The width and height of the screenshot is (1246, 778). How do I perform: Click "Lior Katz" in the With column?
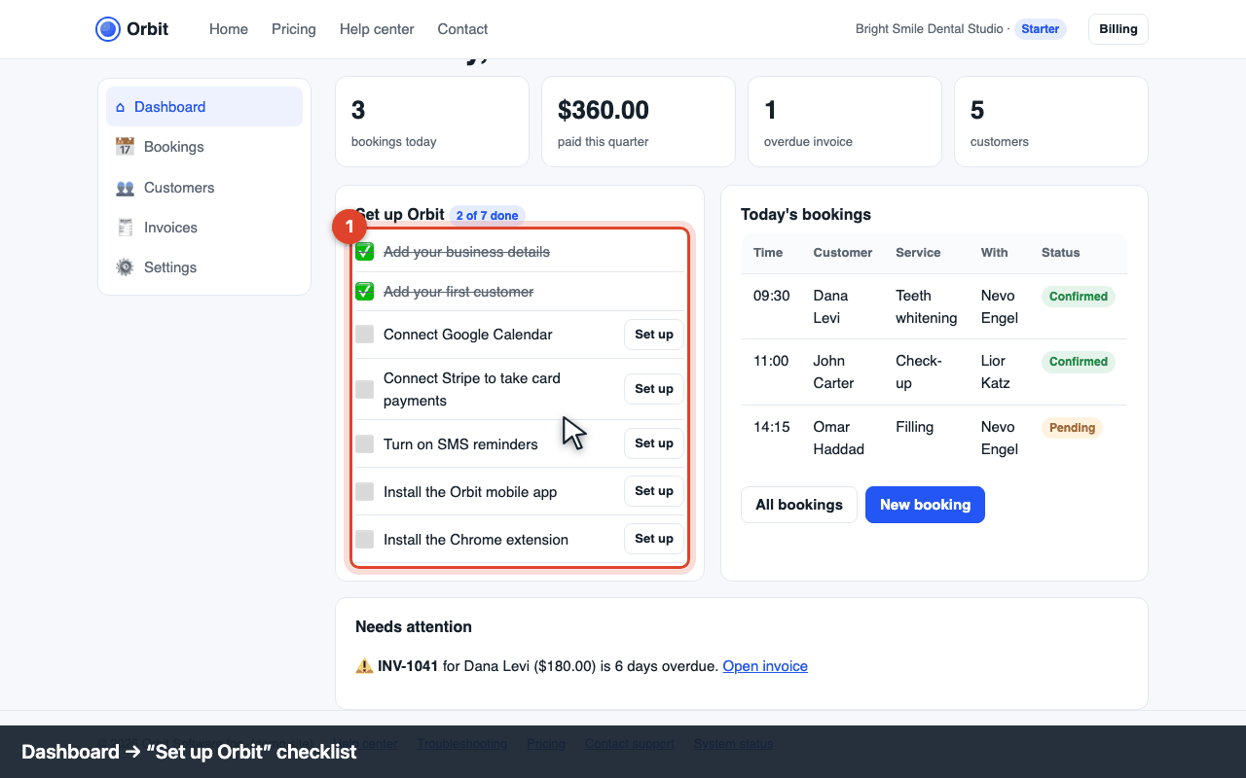point(996,371)
